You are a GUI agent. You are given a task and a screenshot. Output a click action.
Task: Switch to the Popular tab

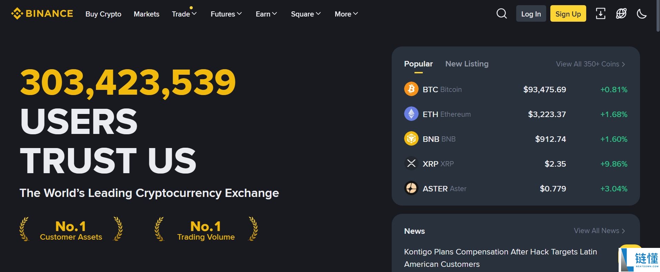418,64
